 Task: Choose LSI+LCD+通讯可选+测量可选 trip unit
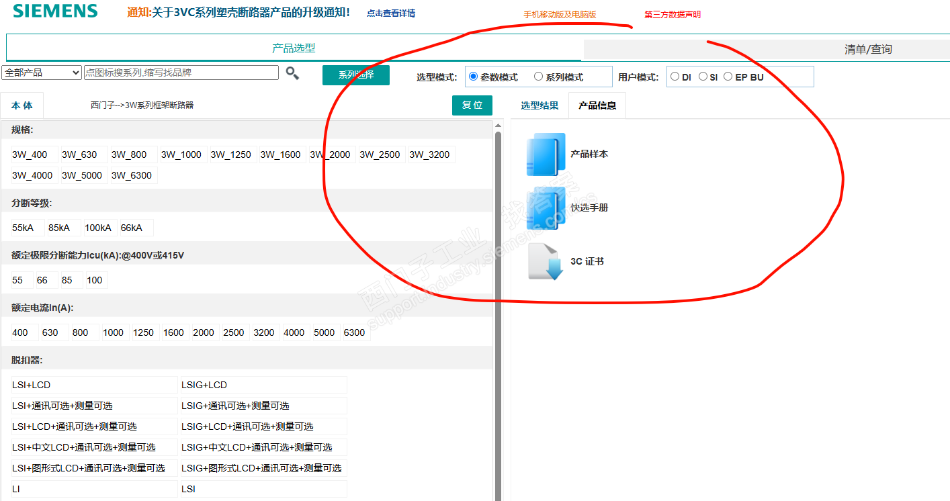(94, 426)
